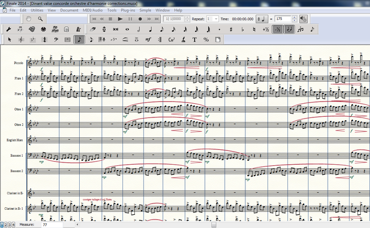Open the wrench tool palette icon
Screen dimensions: 370x228
click(9, 29)
